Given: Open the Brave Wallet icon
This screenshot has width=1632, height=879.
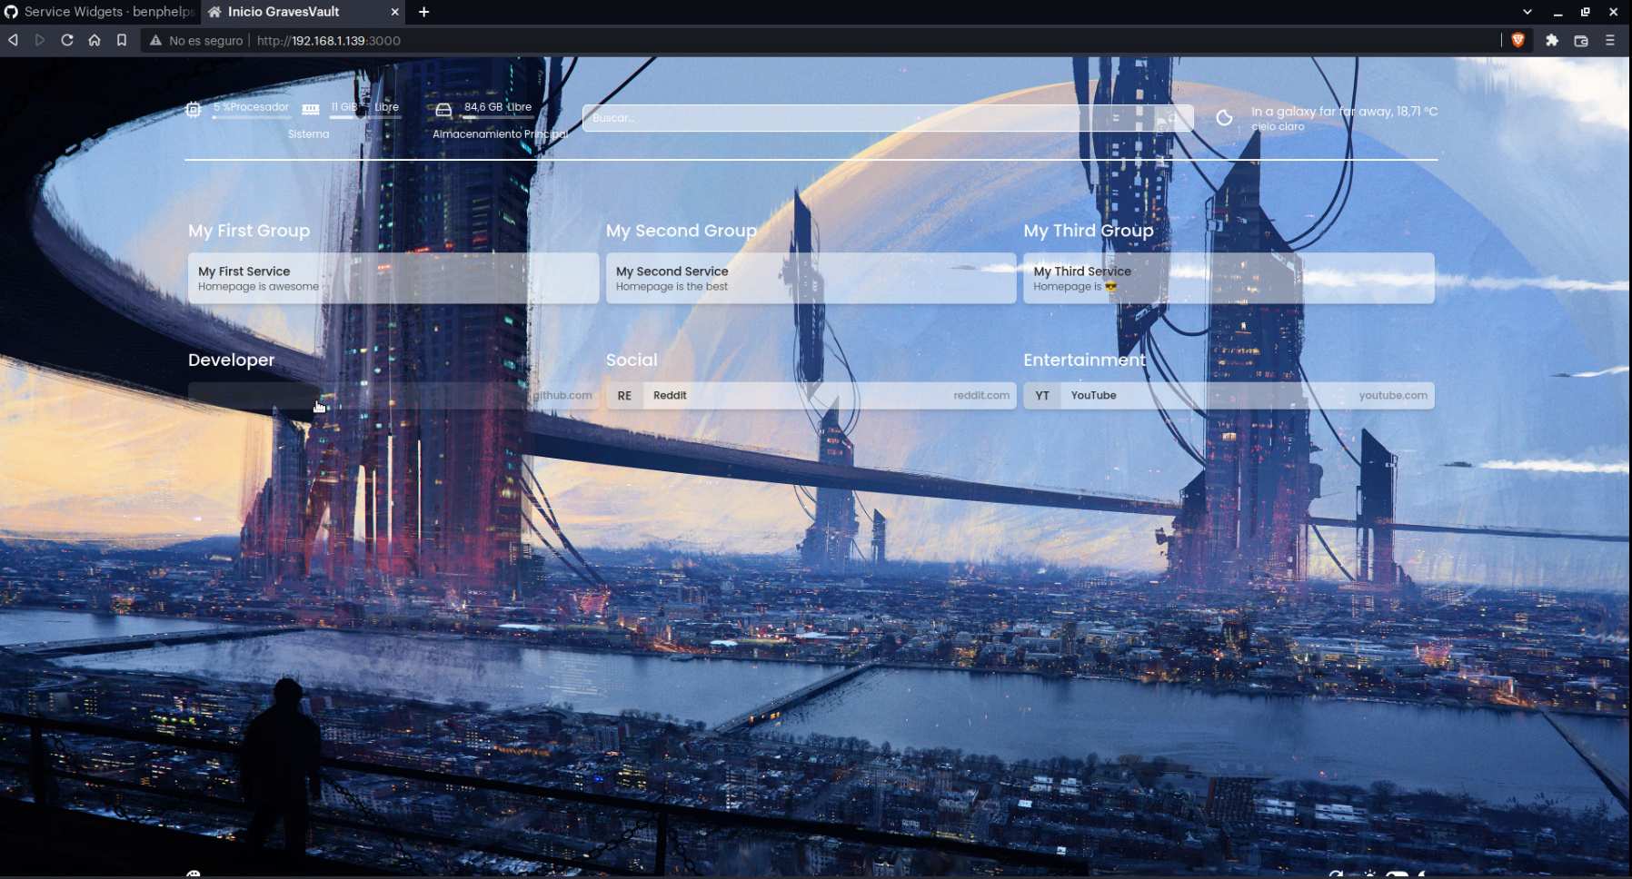Looking at the screenshot, I should tap(1581, 40).
